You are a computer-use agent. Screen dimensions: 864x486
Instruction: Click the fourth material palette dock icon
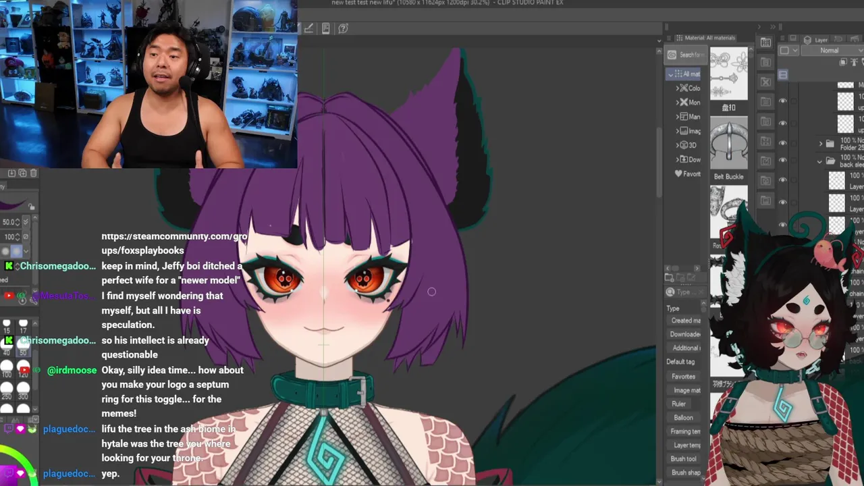(x=765, y=102)
